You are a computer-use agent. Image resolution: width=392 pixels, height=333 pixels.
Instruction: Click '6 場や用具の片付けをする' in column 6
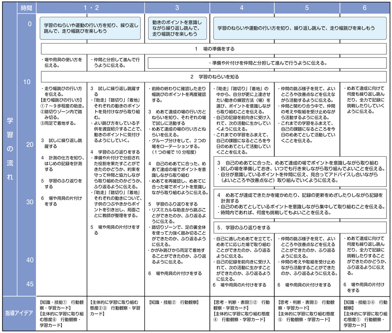click(x=364, y=287)
